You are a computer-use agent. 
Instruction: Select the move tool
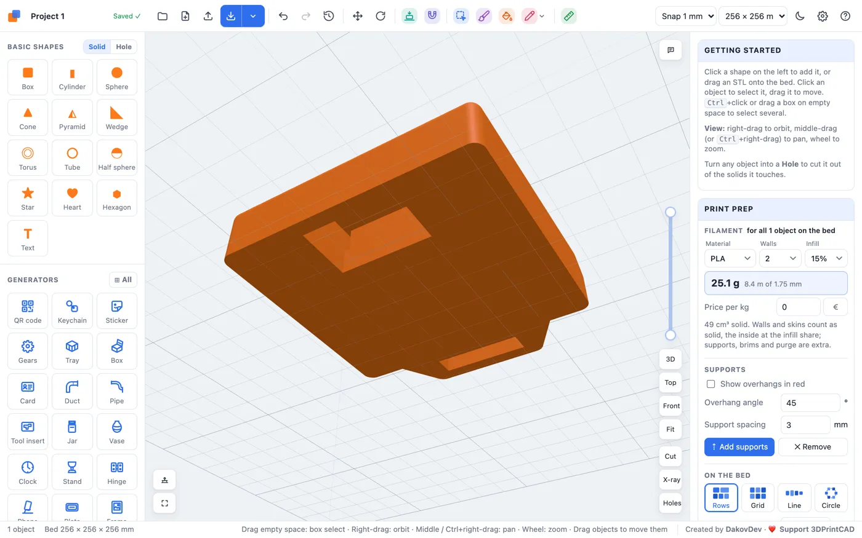pyautogui.click(x=358, y=16)
